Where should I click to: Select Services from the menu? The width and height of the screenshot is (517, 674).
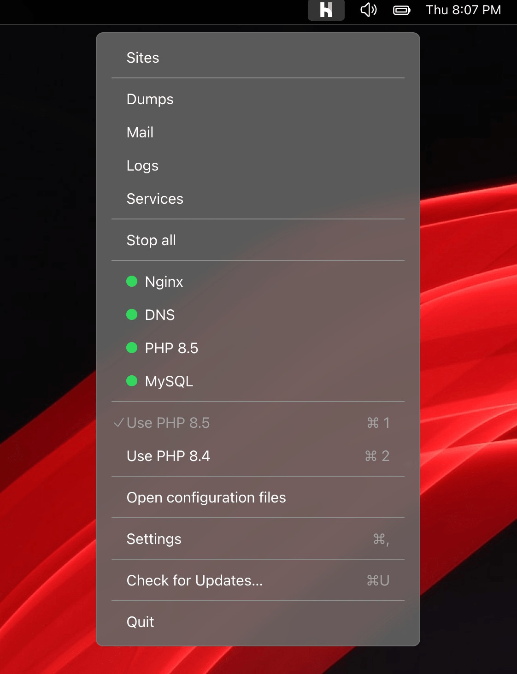click(x=155, y=199)
